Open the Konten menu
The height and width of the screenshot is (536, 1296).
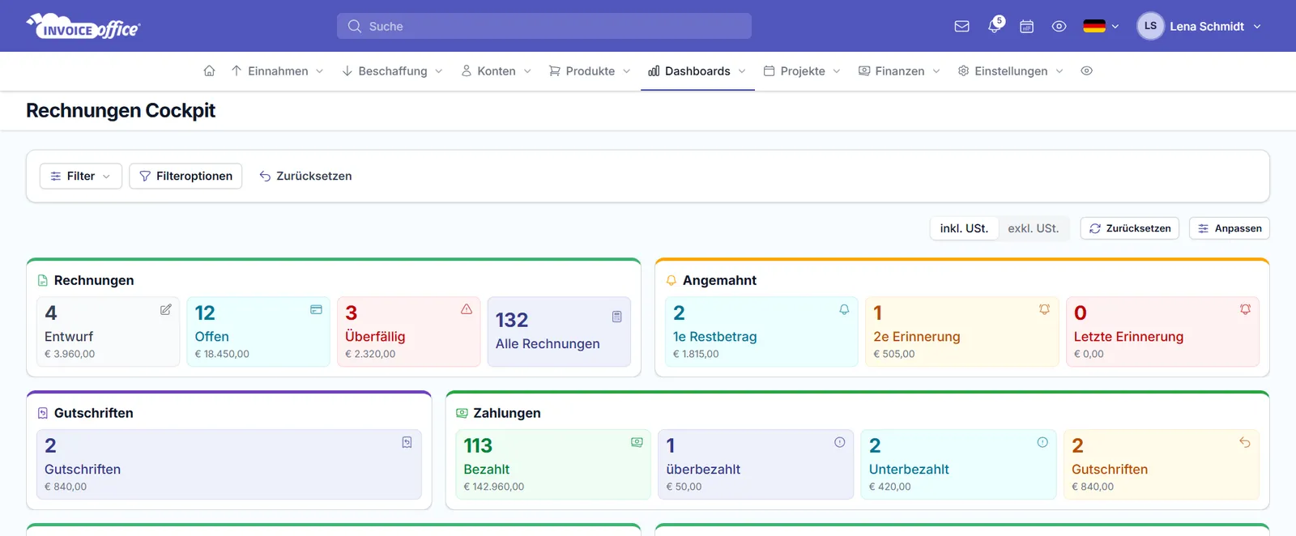(x=497, y=71)
